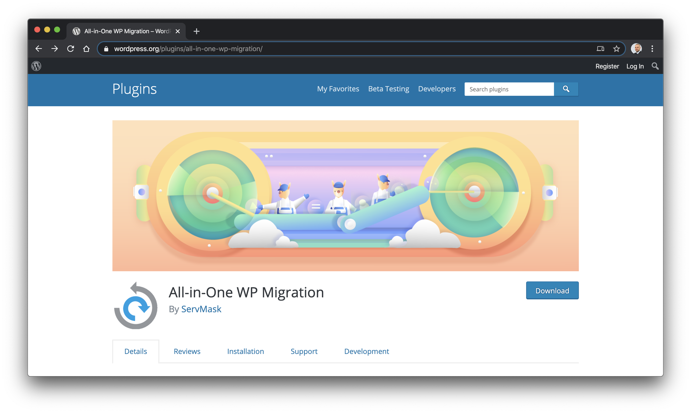Image resolution: width=691 pixels, height=413 pixels.
Task: Close the All-in-One WP Migration tab
Action: 178,31
